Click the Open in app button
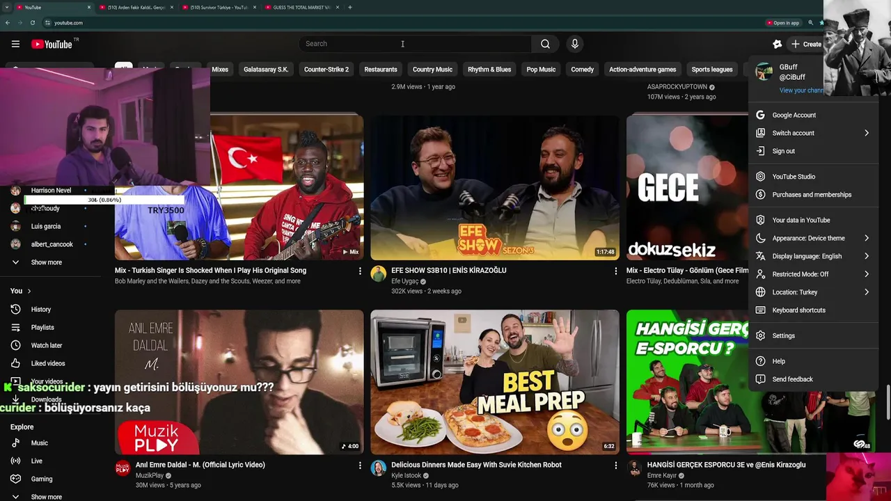 (x=782, y=23)
